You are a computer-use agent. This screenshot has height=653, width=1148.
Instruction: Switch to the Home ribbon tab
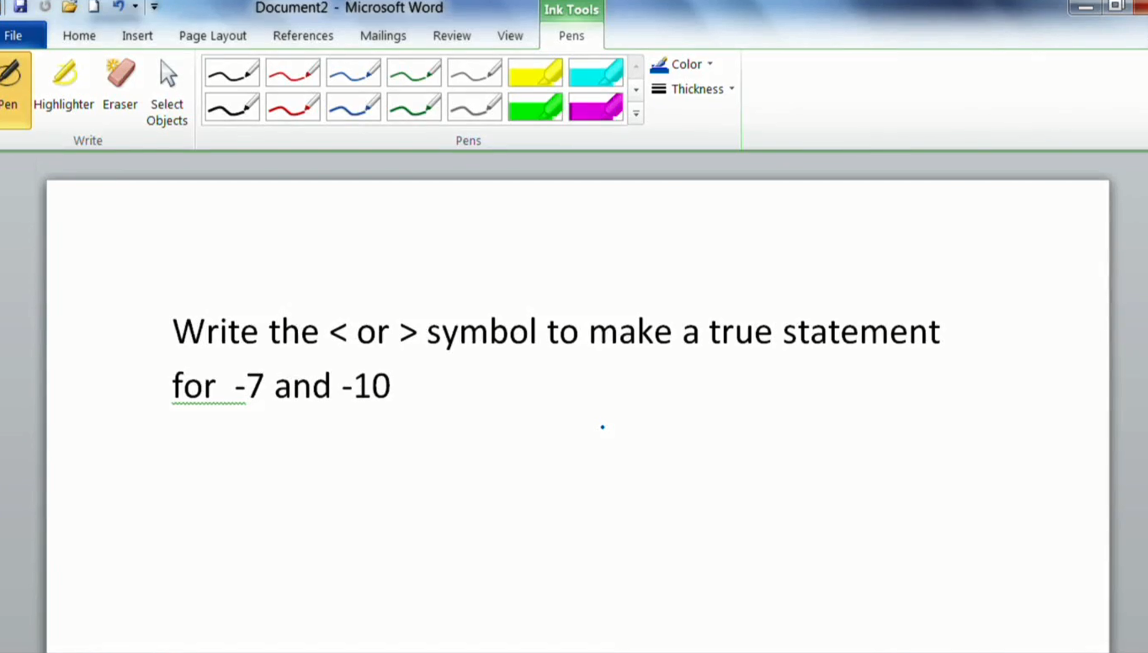(x=79, y=35)
